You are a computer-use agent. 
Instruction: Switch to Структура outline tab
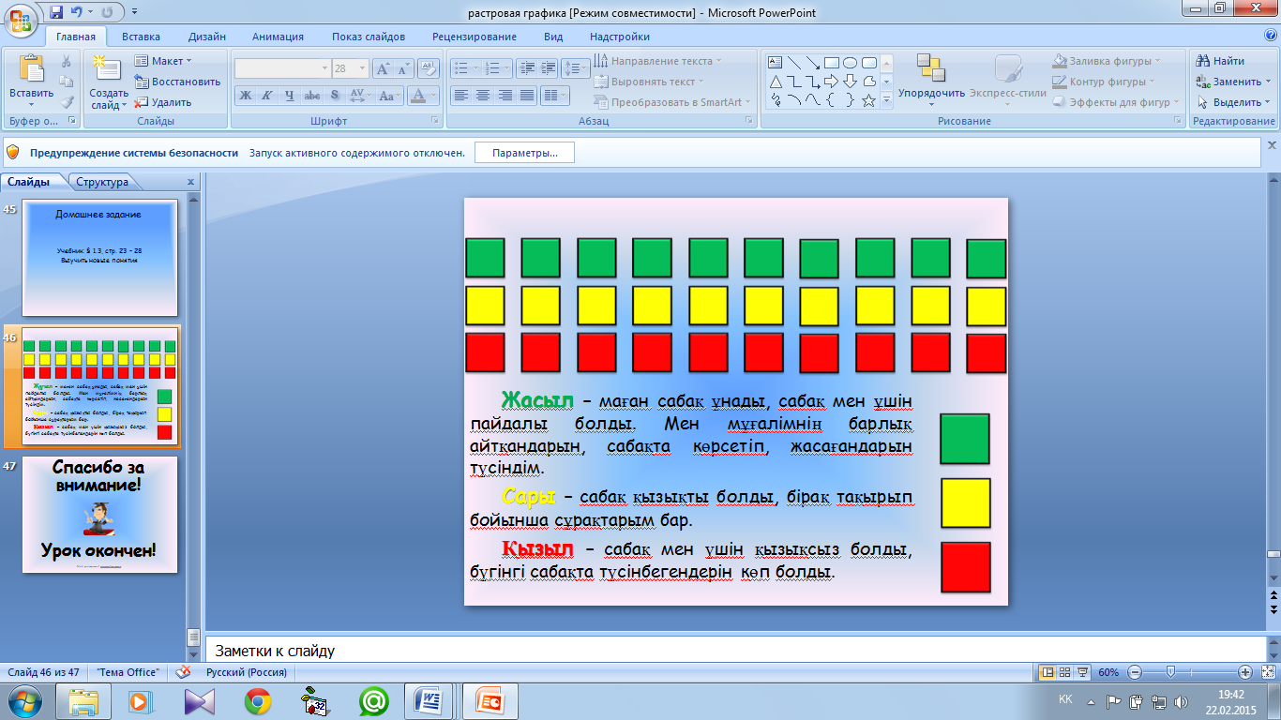[102, 182]
